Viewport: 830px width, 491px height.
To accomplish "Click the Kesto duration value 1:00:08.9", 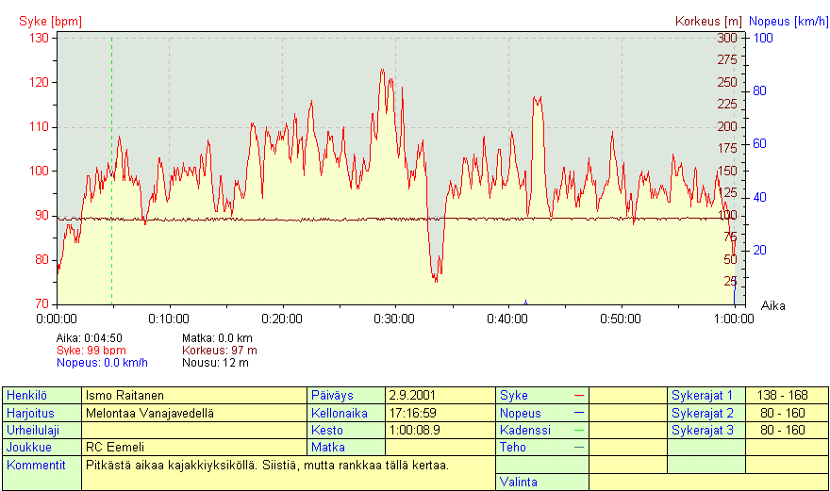I will pos(440,430).
